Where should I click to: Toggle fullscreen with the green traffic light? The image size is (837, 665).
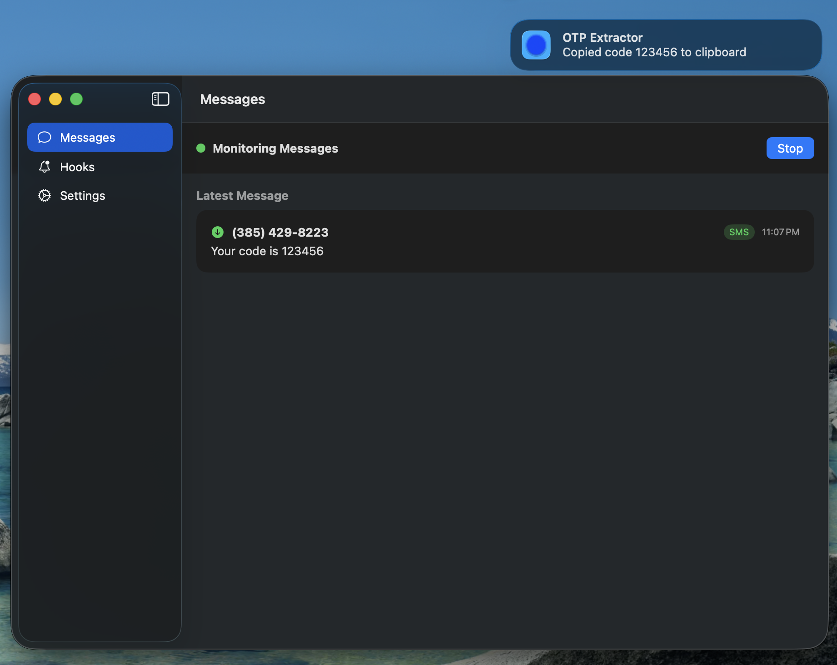(x=76, y=99)
